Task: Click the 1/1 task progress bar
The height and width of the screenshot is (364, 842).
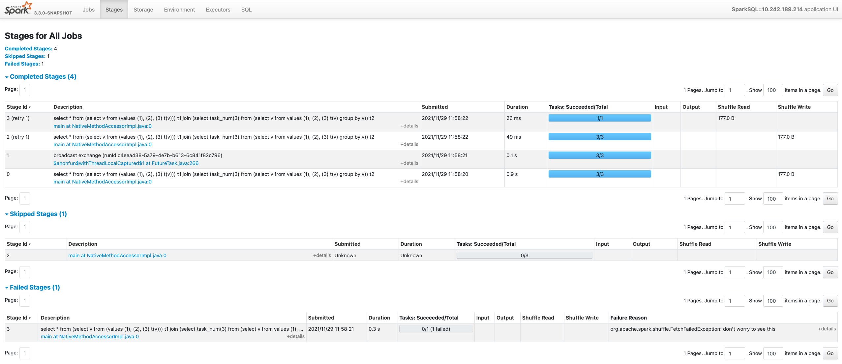Action: [599, 118]
